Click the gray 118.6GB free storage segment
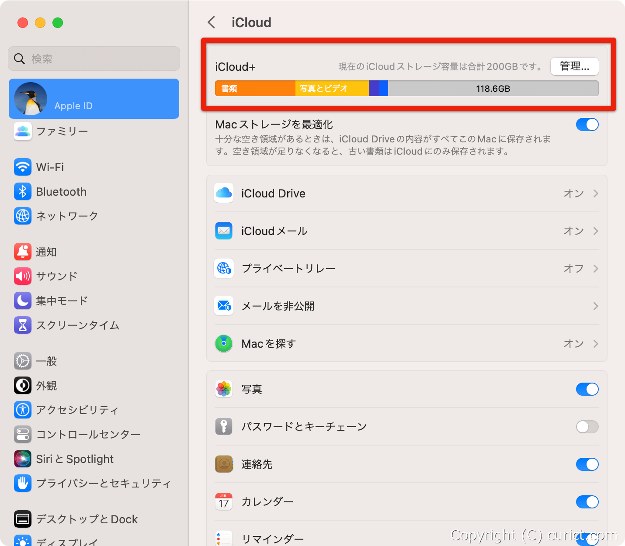Viewport: 625px width, 546px height. tap(493, 89)
